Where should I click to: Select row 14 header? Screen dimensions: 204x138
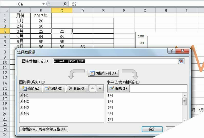point(5,83)
